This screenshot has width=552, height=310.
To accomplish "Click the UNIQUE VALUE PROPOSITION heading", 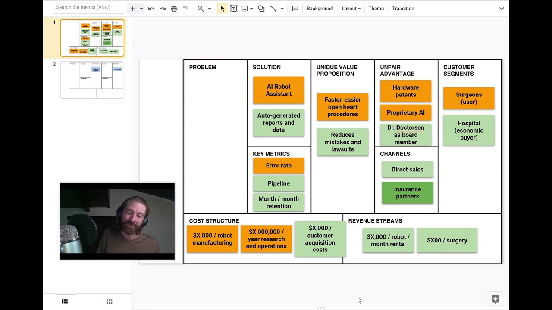I will (337, 71).
